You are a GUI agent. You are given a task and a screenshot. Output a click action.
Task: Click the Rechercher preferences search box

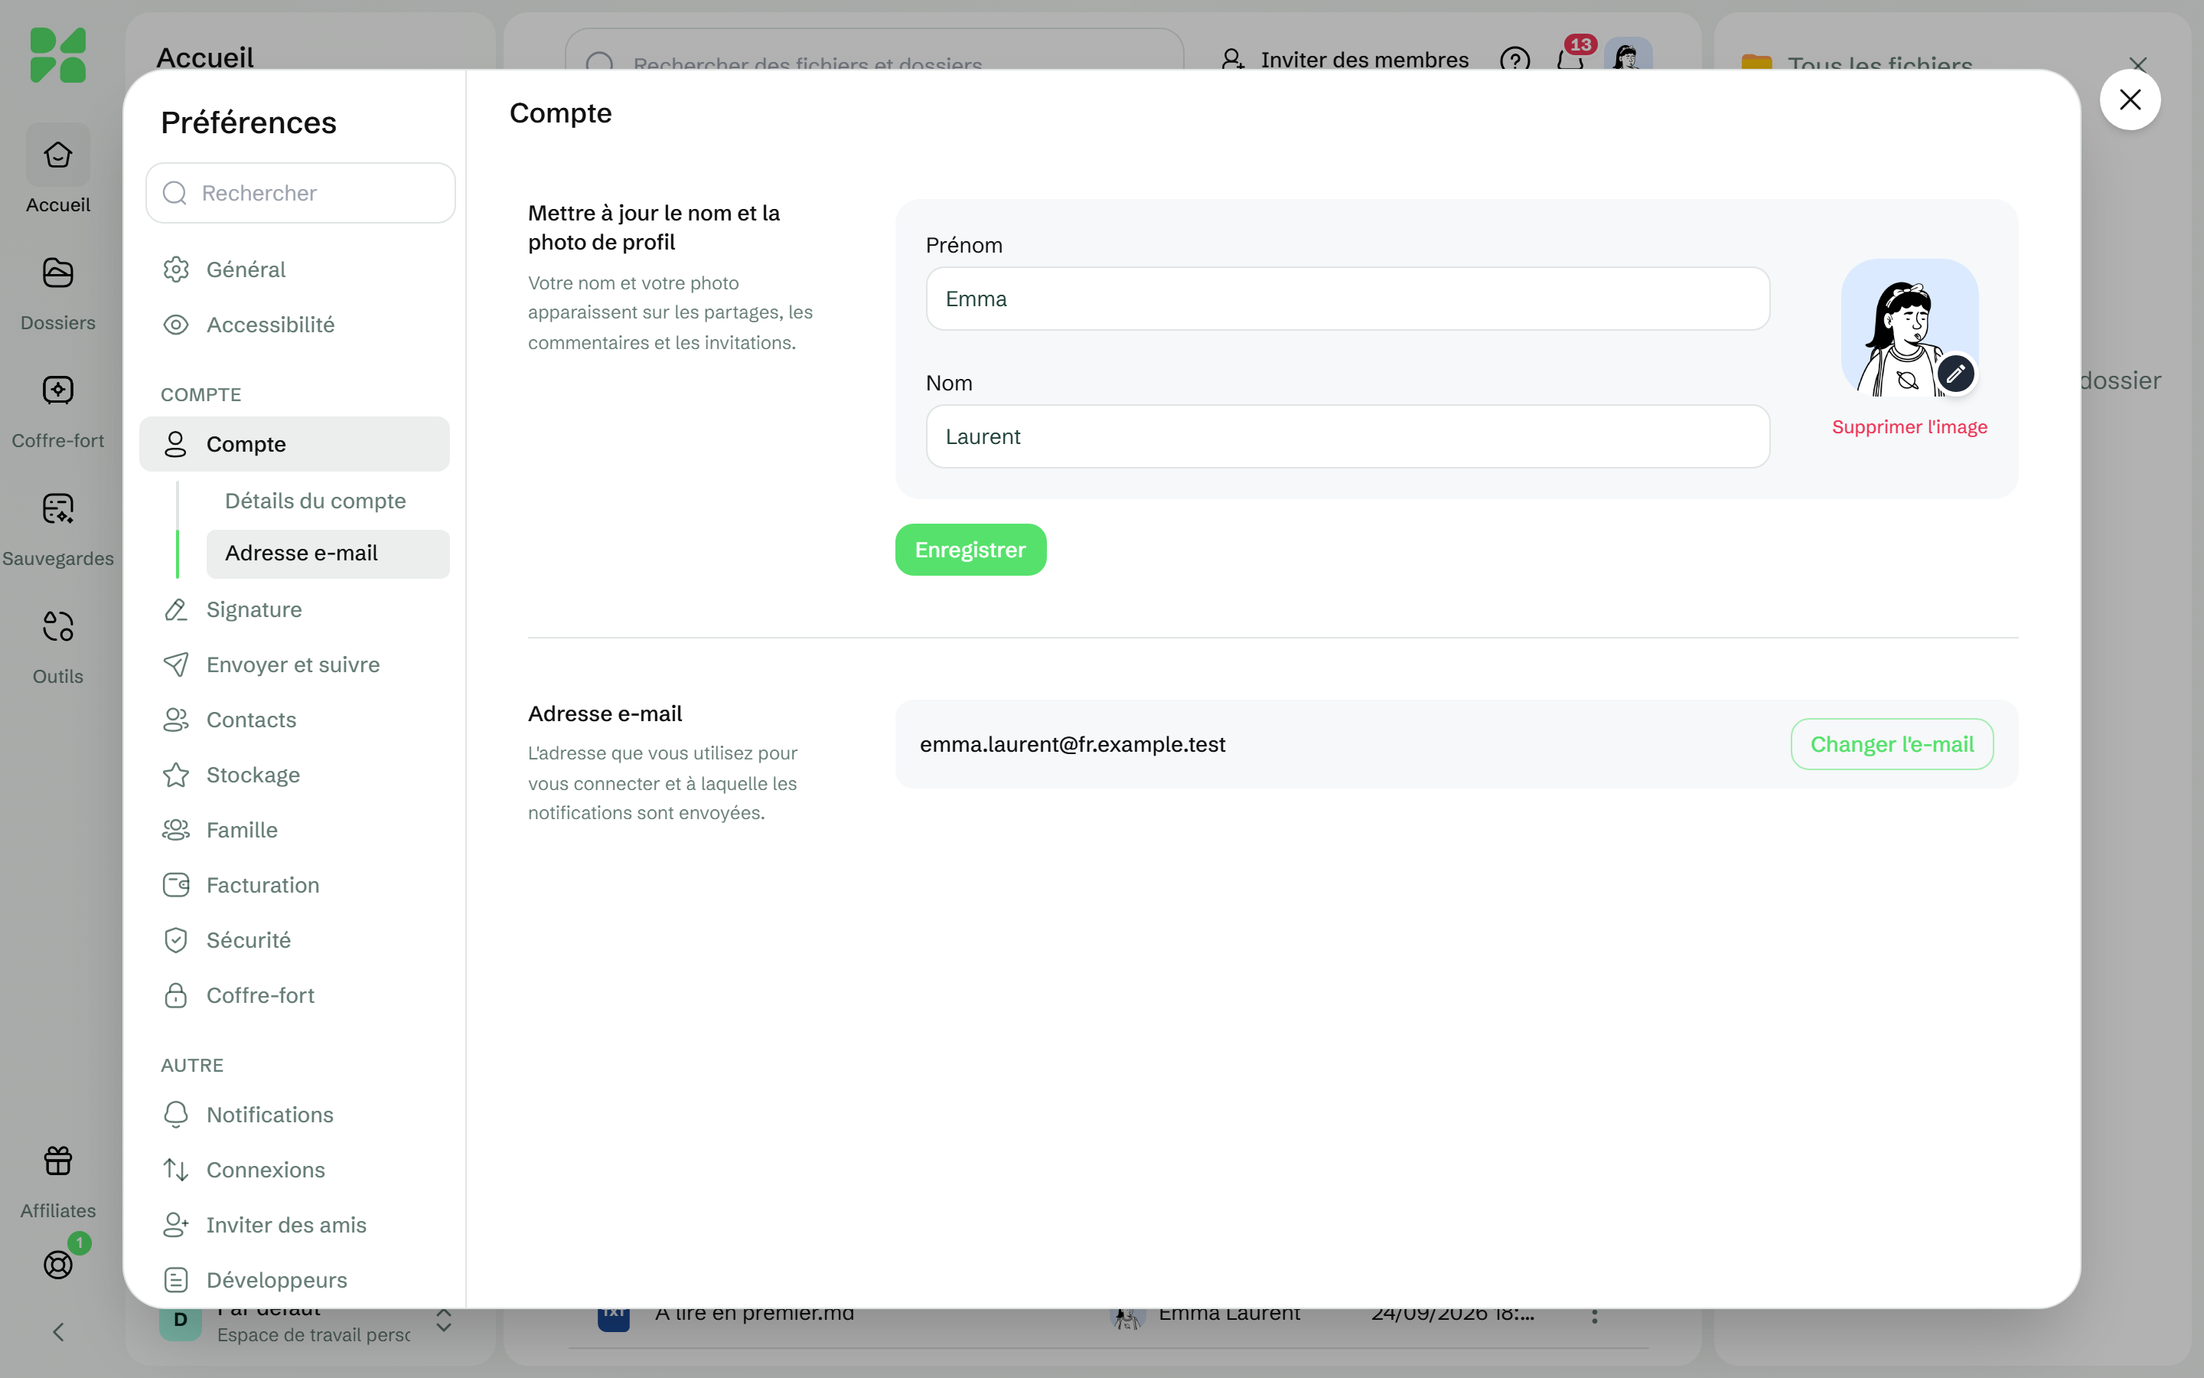pyautogui.click(x=301, y=193)
